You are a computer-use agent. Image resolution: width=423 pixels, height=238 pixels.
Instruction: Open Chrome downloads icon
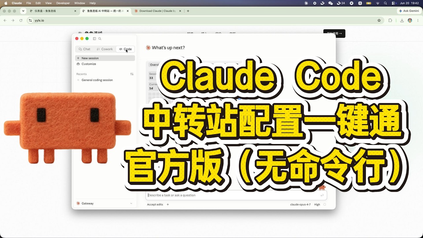(402, 20)
